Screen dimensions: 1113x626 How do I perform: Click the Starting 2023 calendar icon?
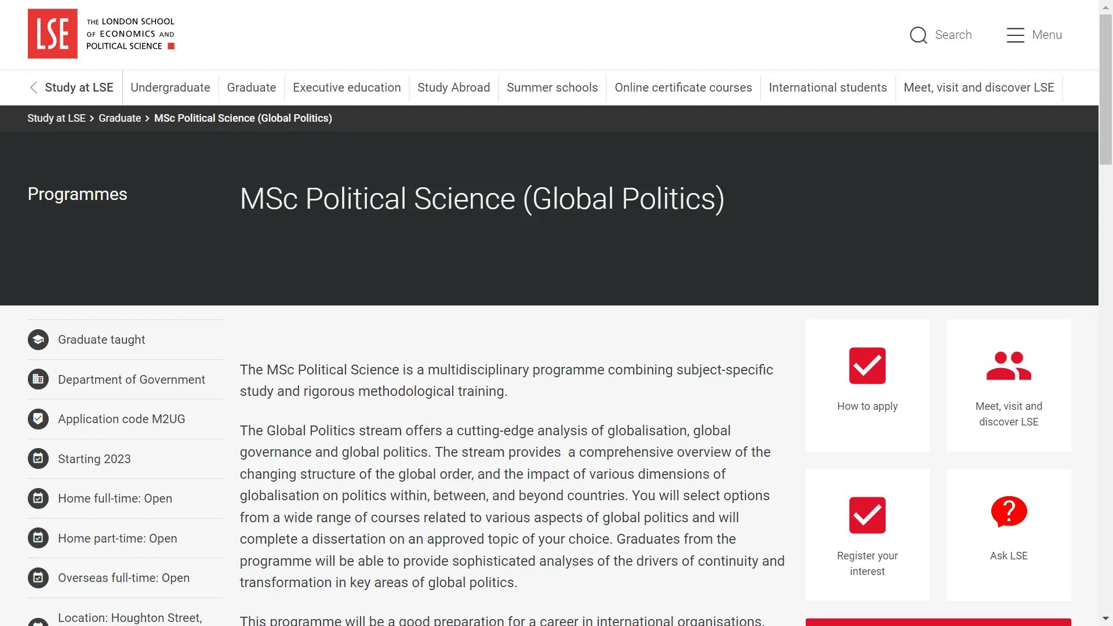tap(38, 459)
